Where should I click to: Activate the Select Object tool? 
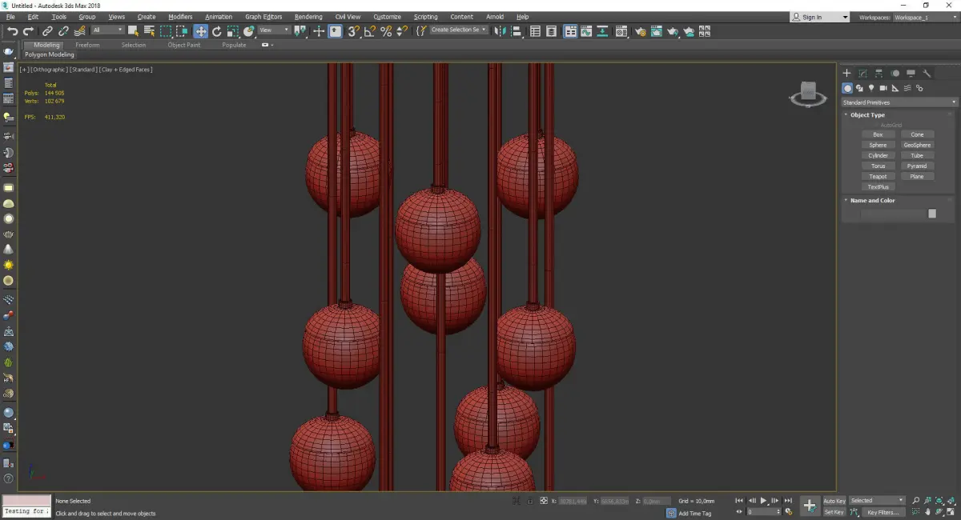pos(133,31)
